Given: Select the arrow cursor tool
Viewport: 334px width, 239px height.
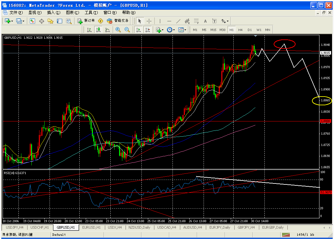Looking at the screenshot, I should (x=139, y=21).
